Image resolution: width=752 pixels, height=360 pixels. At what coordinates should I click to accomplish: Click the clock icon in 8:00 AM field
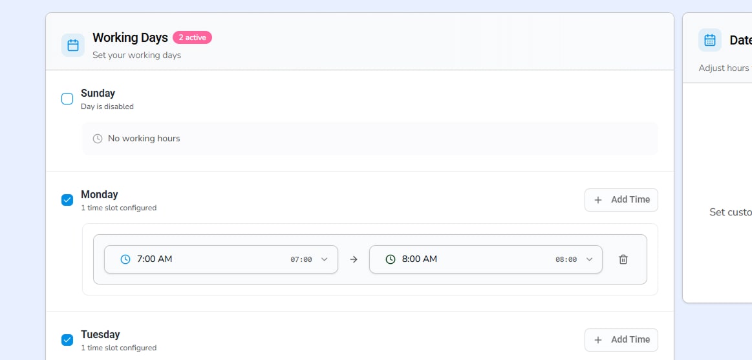pyautogui.click(x=391, y=259)
